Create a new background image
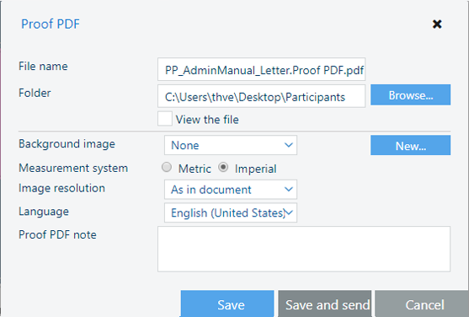This screenshot has height=317, width=469. tap(410, 145)
